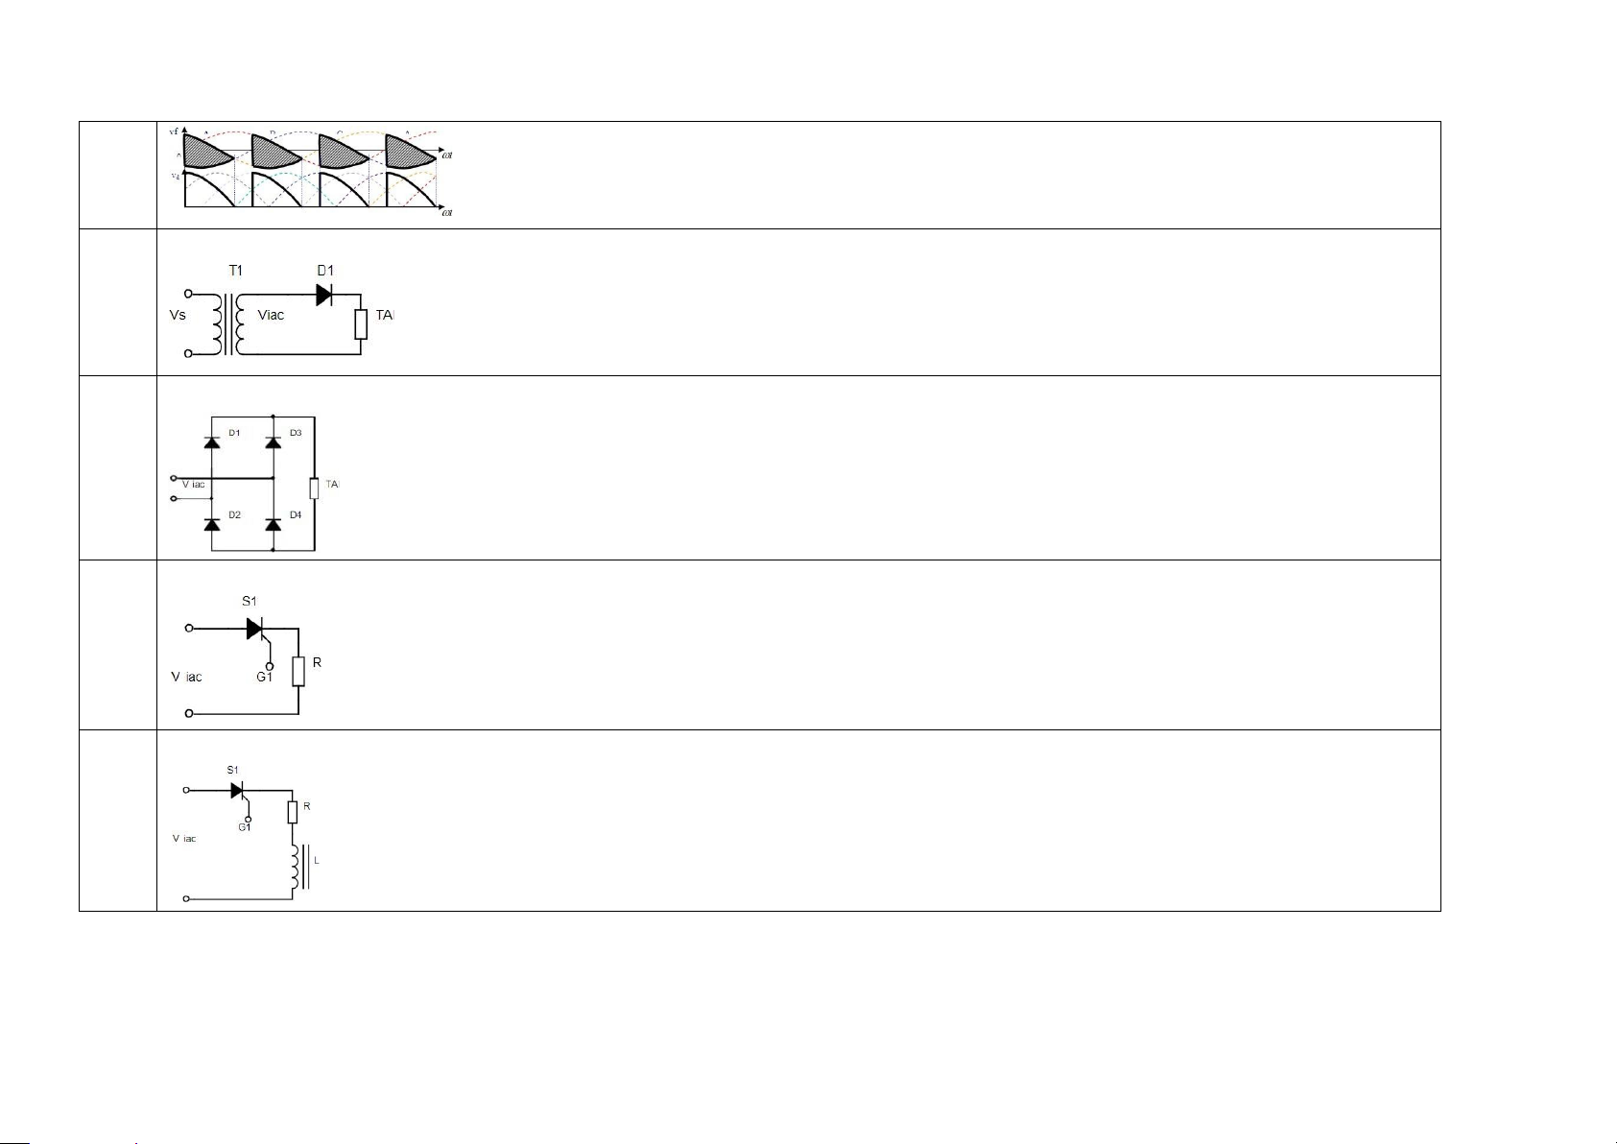Image resolution: width=1617 pixels, height=1144 pixels.
Task: Select diode D2 in the bridge rectifier
Action: tap(211, 524)
